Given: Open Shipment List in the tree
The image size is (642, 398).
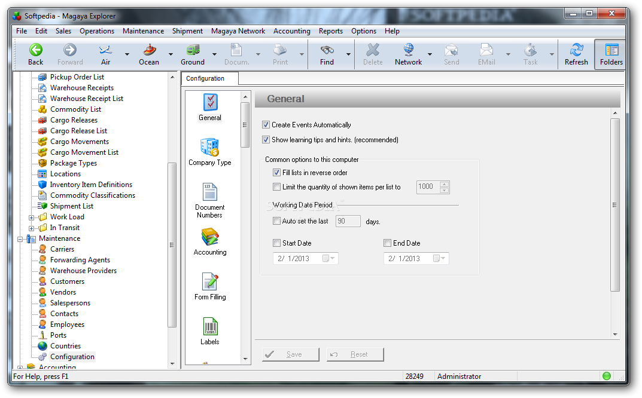Looking at the screenshot, I should [72, 206].
